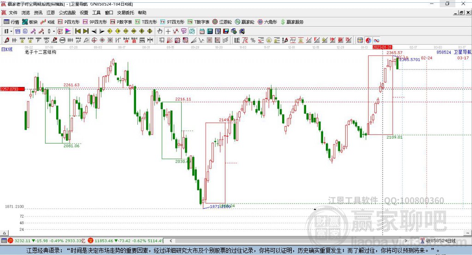
Task: Click the highlighted date 2023-01-31 marker
Action: (x=382, y=47)
